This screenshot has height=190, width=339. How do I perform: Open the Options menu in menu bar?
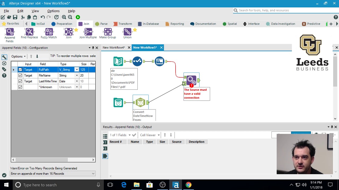[53, 11]
